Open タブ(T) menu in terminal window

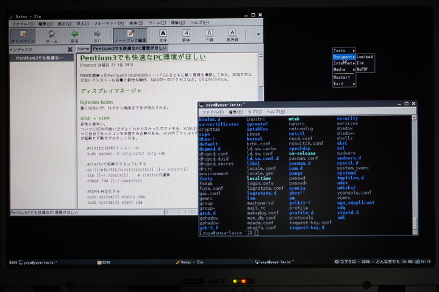tap(255, 112)
